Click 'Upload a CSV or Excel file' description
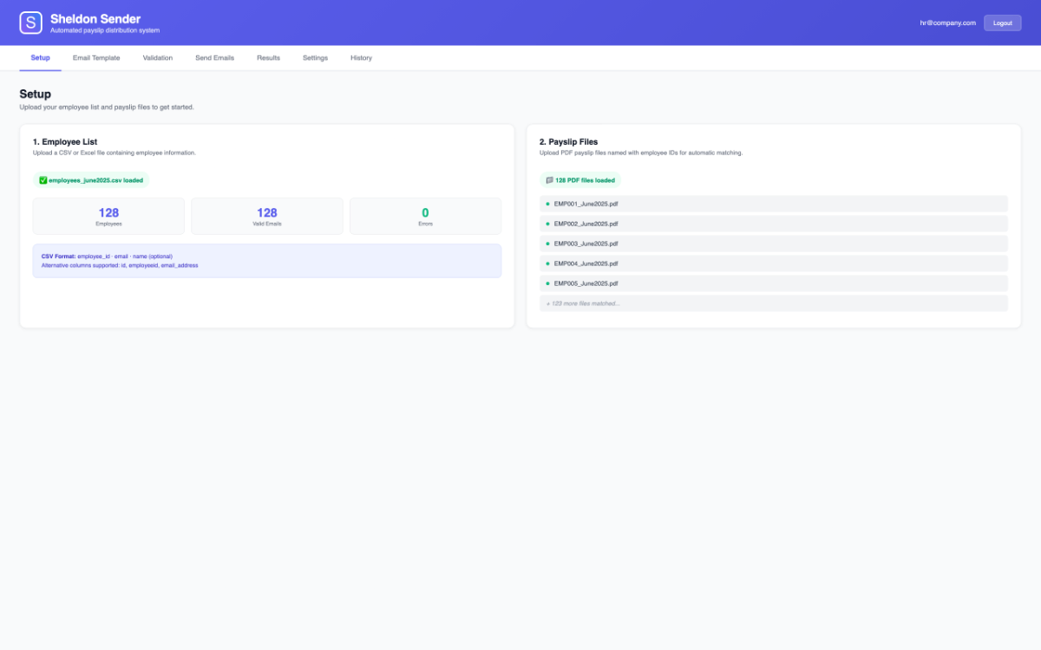Viewport: 1041px width, 650px height. (115, 153)
